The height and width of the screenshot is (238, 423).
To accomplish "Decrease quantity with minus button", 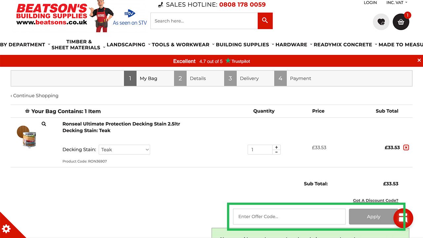I will coord(276,152).
